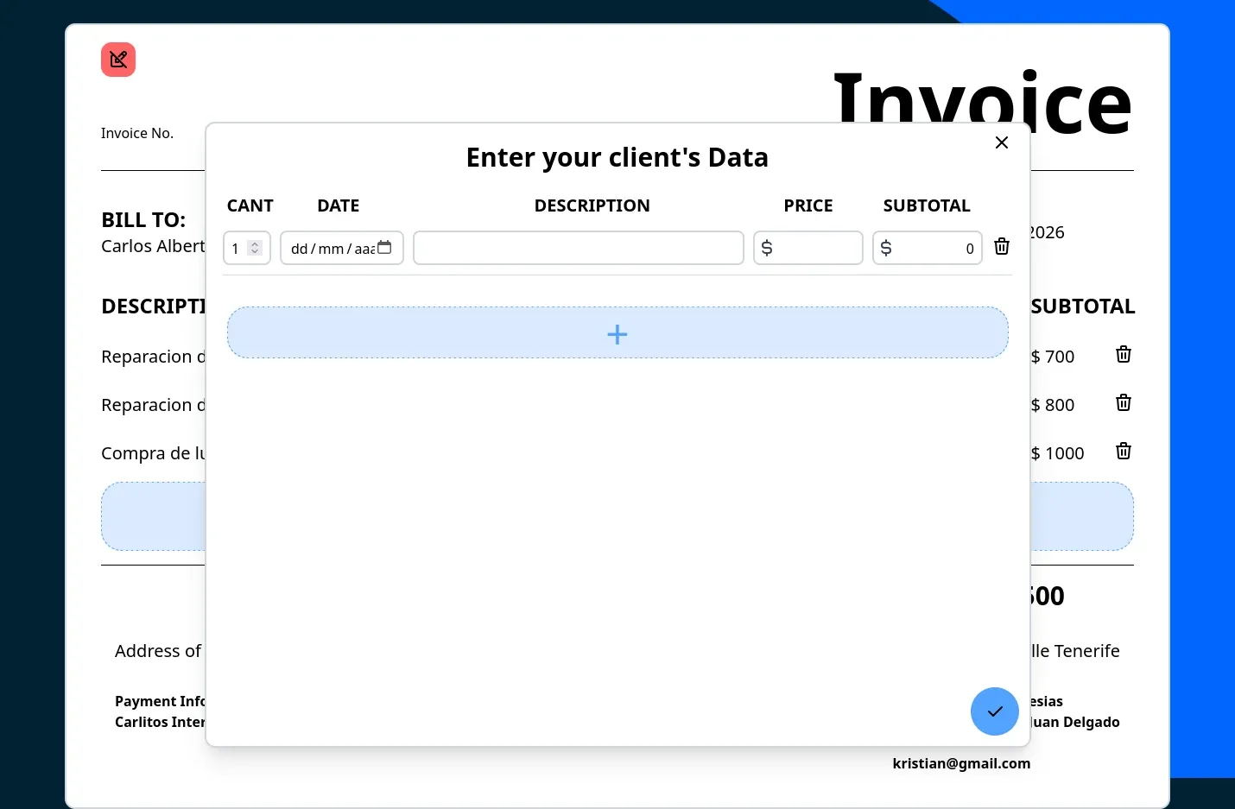Increase CANT quantity with up arrow
Image resolution: width=1235 pixels, height=809 pixels.
(255, 243)
